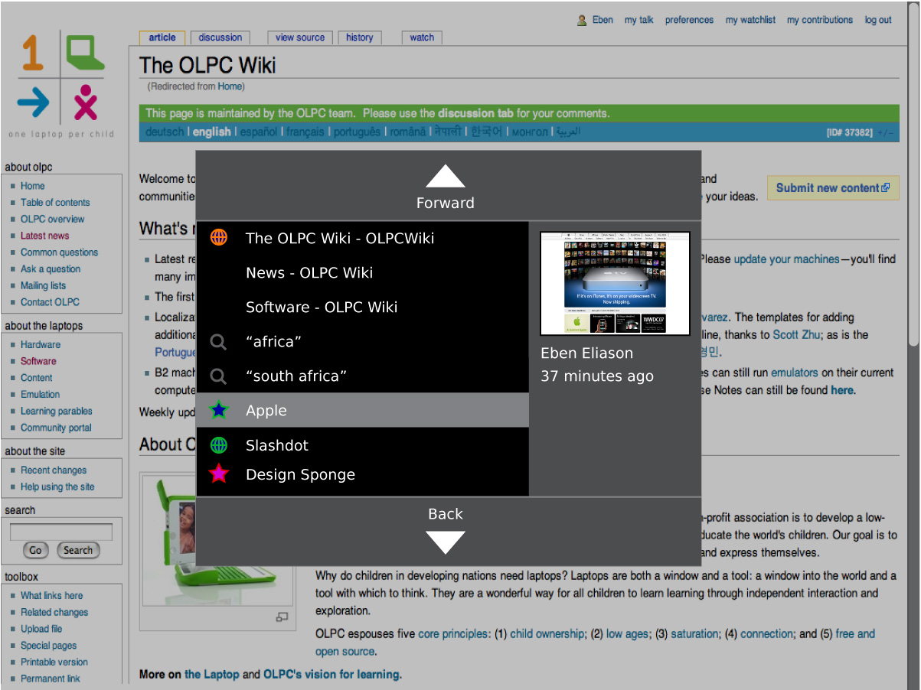Click the user icon next to Eben

click(x=583, y=21)
